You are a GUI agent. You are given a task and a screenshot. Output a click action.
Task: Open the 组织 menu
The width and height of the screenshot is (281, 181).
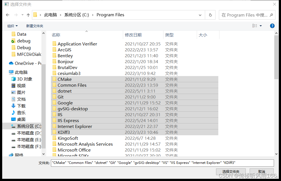(x=12, y=26)
